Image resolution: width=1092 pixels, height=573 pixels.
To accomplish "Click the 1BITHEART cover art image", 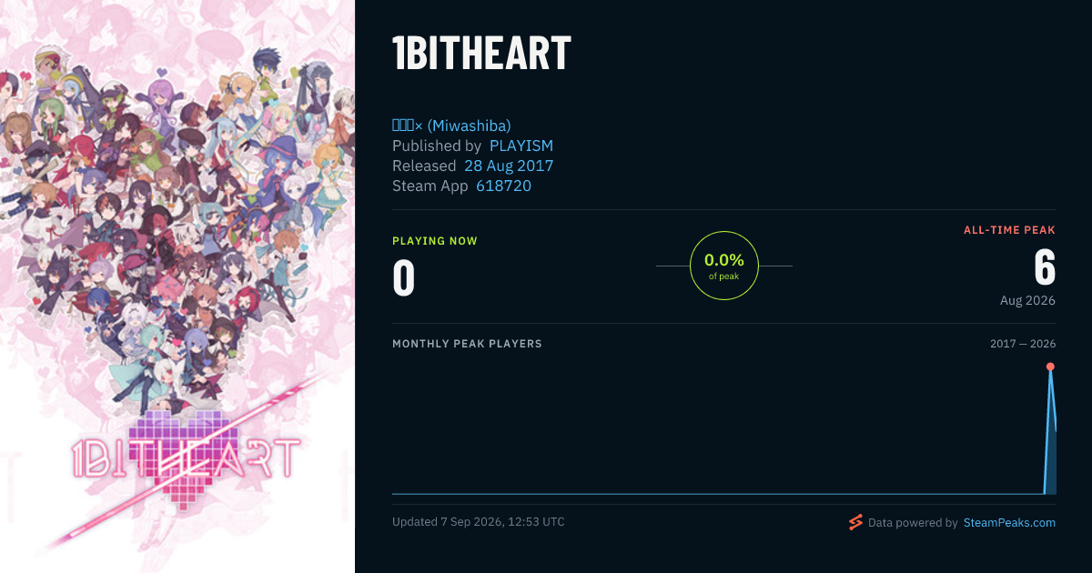I will (177, 286).
